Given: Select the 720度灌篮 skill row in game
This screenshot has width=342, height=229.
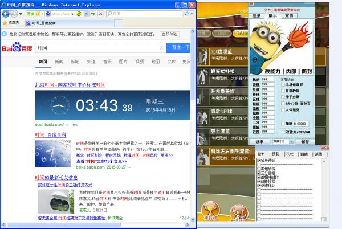Looking at the screenshot, I should 222,56.
